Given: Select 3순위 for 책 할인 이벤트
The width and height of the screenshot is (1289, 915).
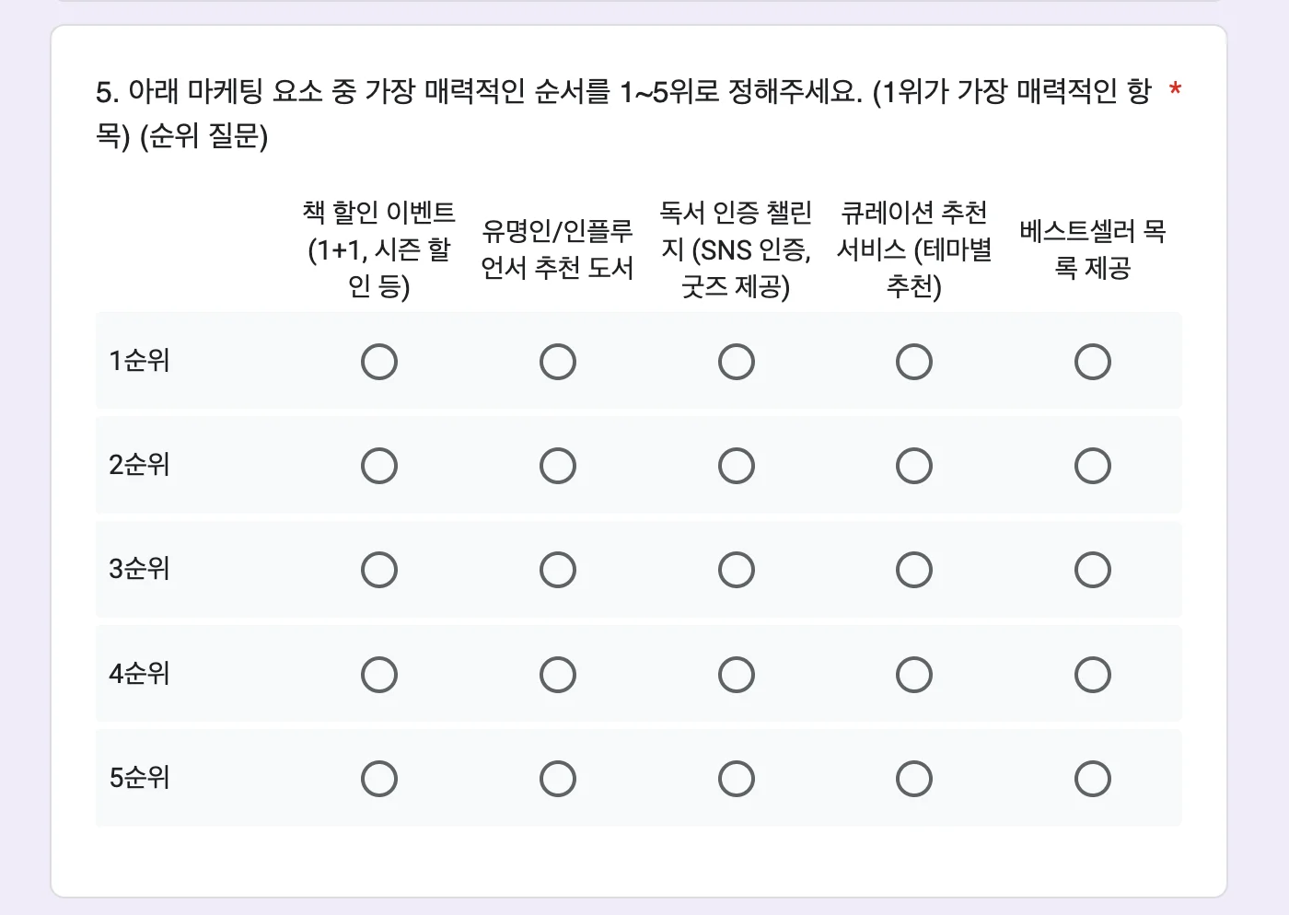Looking at the screenshot, I should pyautogui.click(x=378, y=569).
